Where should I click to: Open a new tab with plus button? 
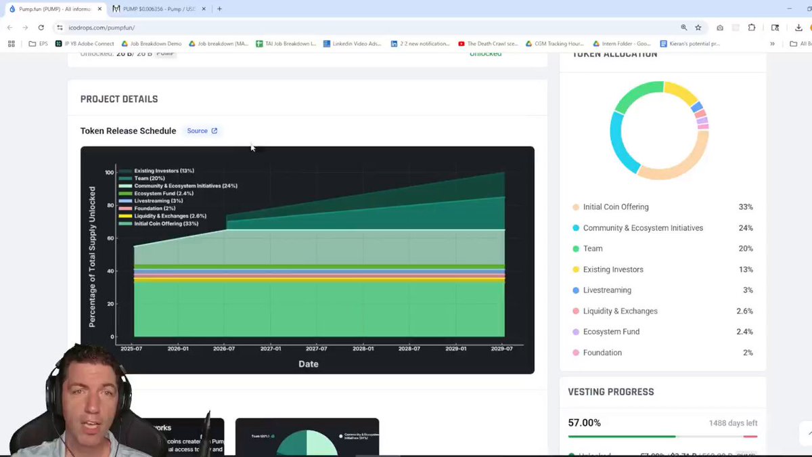click(x=219, y=9)
